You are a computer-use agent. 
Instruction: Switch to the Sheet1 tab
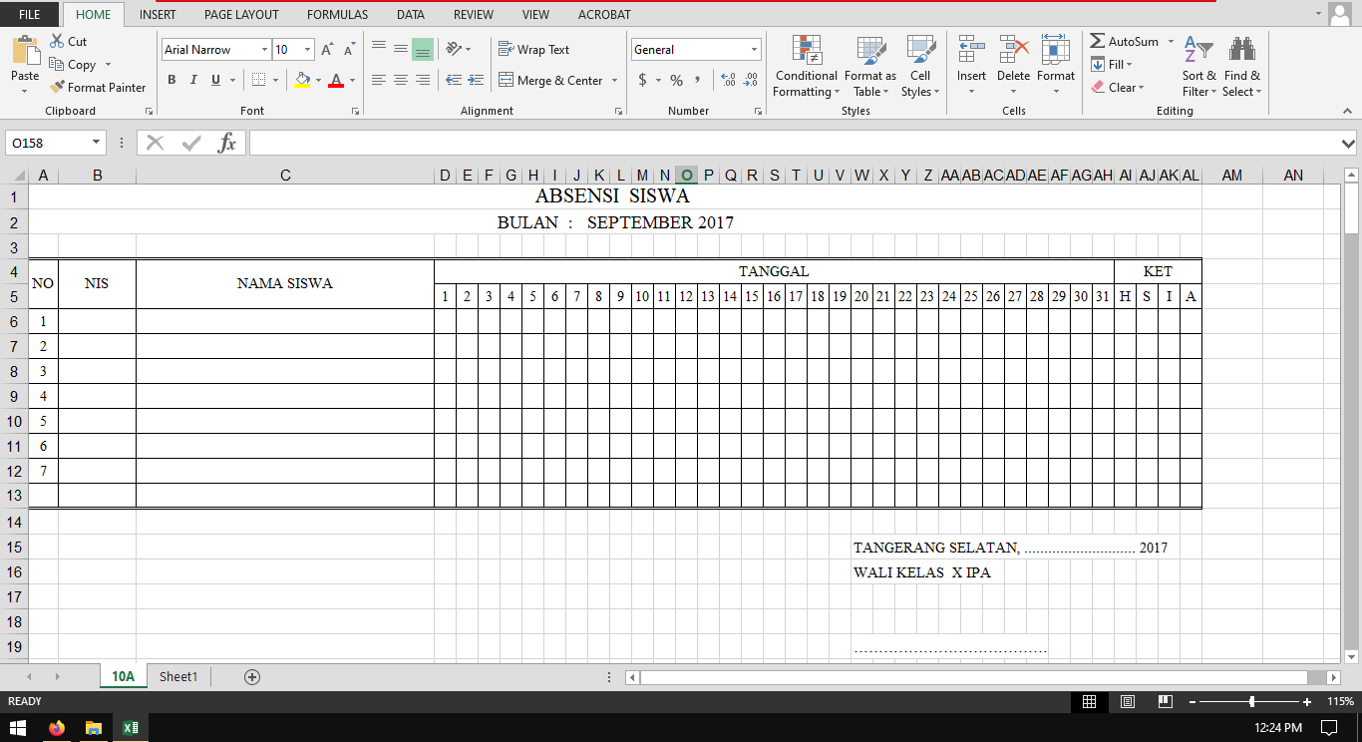(177, 676)
